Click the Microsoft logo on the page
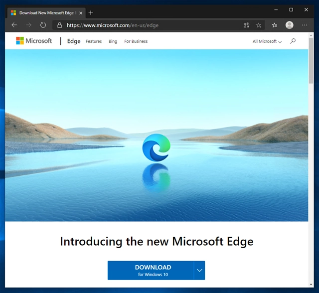 [34, 41]
